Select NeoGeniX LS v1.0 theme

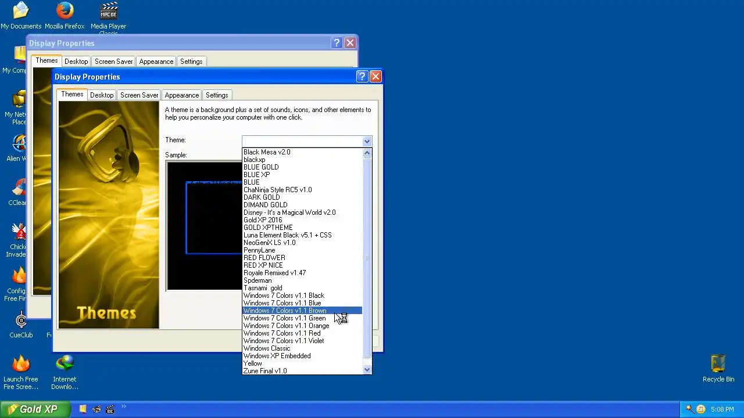coord(302,243)
